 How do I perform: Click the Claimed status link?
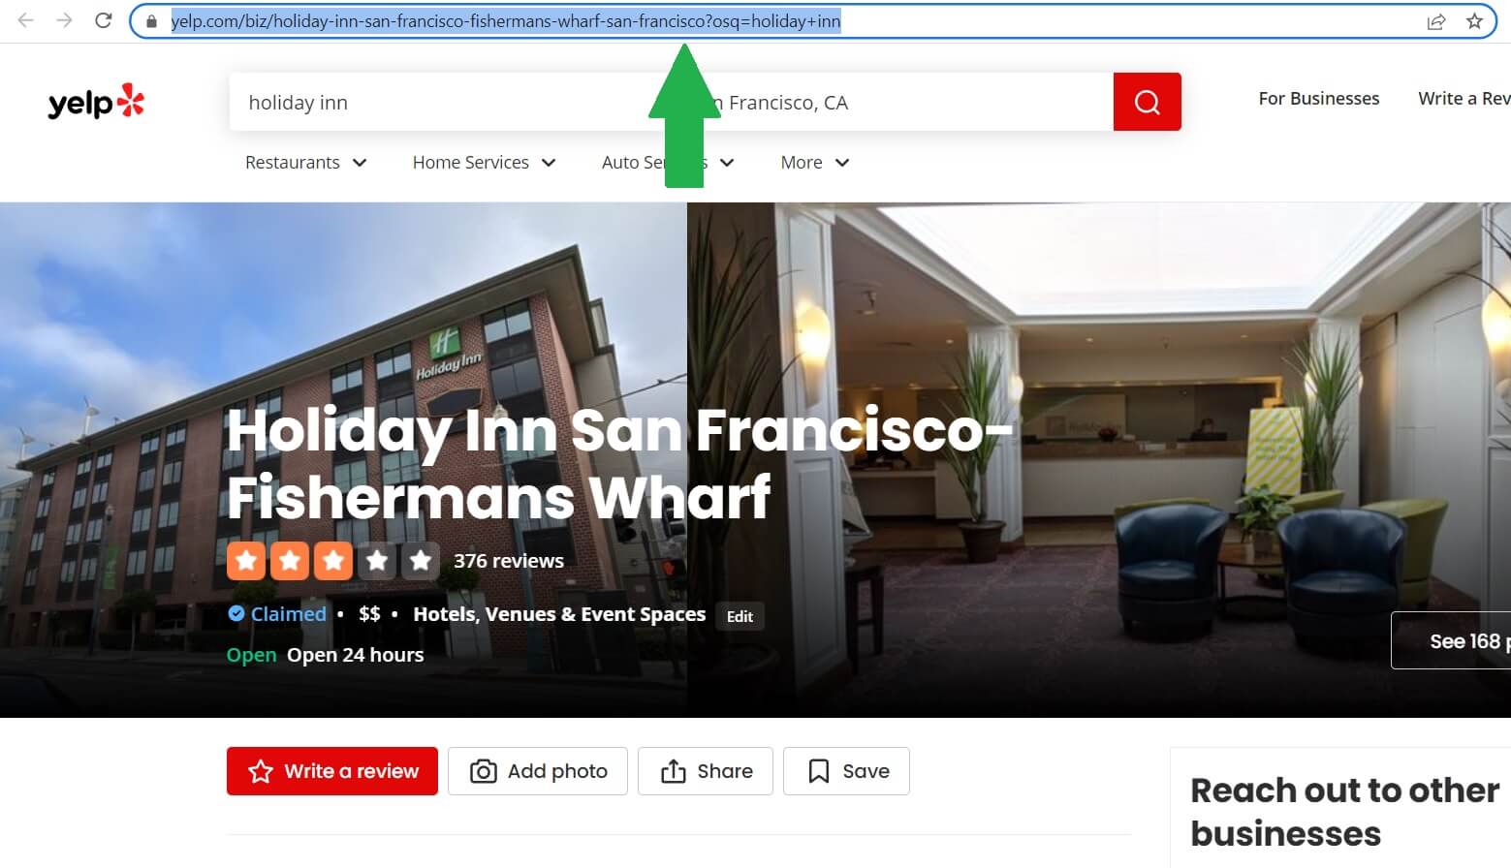click(289, 614)
